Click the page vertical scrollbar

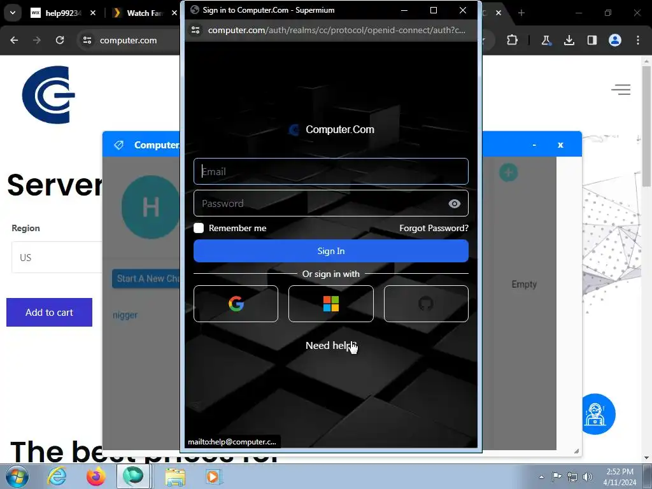[x=646, y=125]
